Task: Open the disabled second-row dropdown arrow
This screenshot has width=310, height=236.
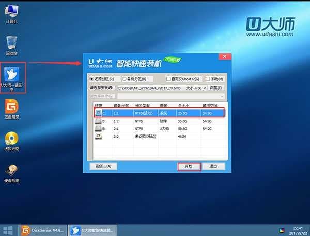Action: 222,96
